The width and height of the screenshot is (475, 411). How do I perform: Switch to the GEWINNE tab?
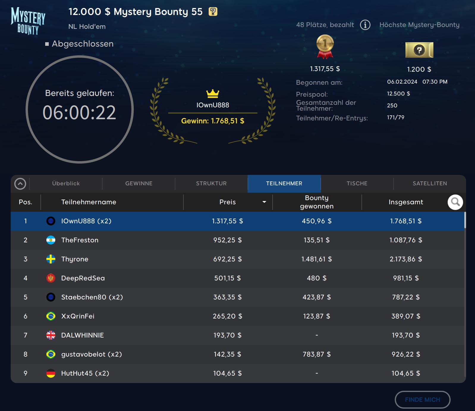[x=139, y=183]
